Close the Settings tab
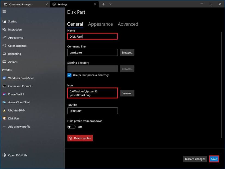The image size is (225, 169). (x=95, y=4)
